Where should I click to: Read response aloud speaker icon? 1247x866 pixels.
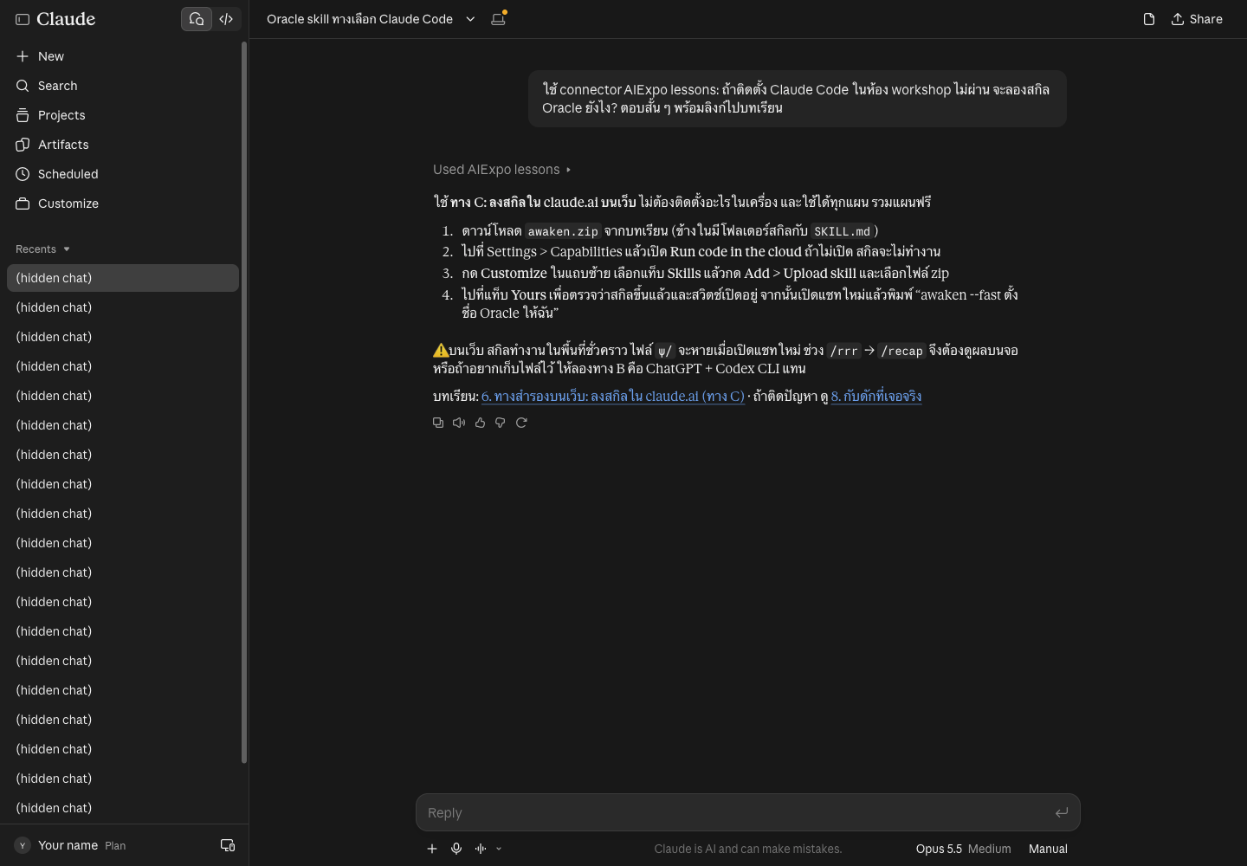point(459,423)
